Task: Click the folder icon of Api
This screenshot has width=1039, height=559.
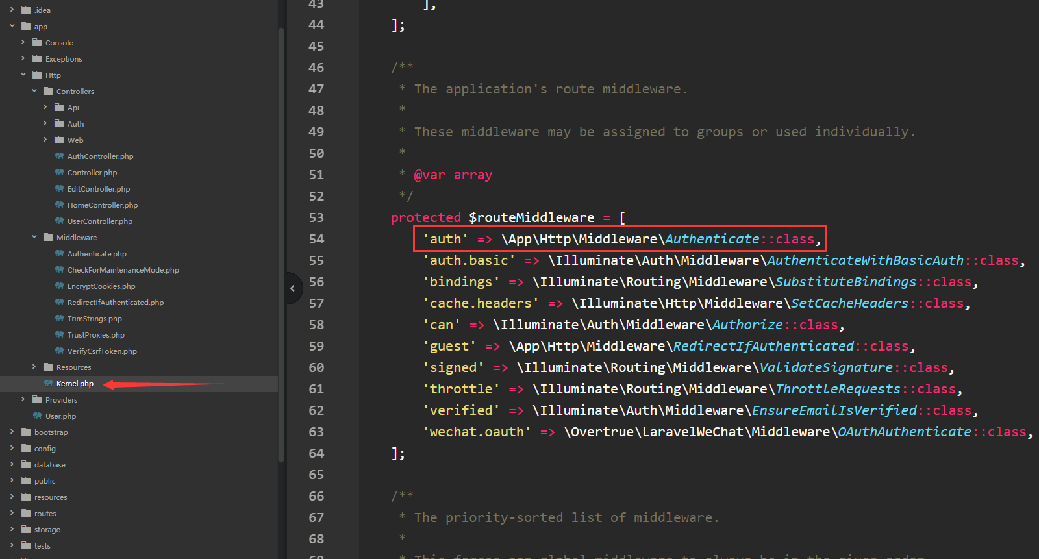Action: point(59,107)
